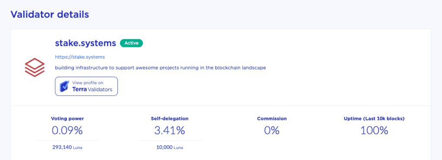Open the https://stake.systems link
The height and width of the screenshot is (160, 442).
pos(80,57)
